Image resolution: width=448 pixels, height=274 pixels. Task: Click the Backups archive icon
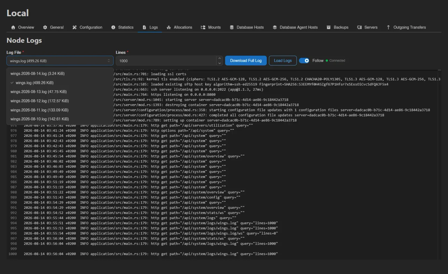pyautogui.click(x=329, y=27)
